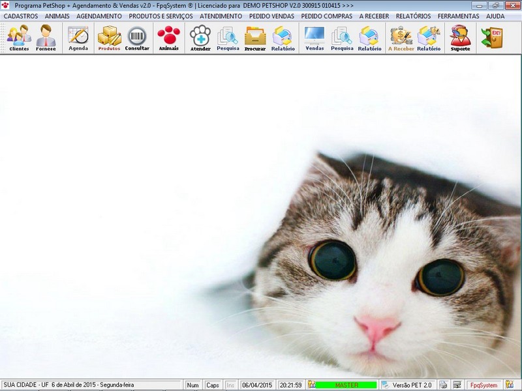Image resolution: width=522 pixels, height=391 pixels.
Task: Open the A Receber money icon
Action: pyautogui.click(x=401, y=38)
